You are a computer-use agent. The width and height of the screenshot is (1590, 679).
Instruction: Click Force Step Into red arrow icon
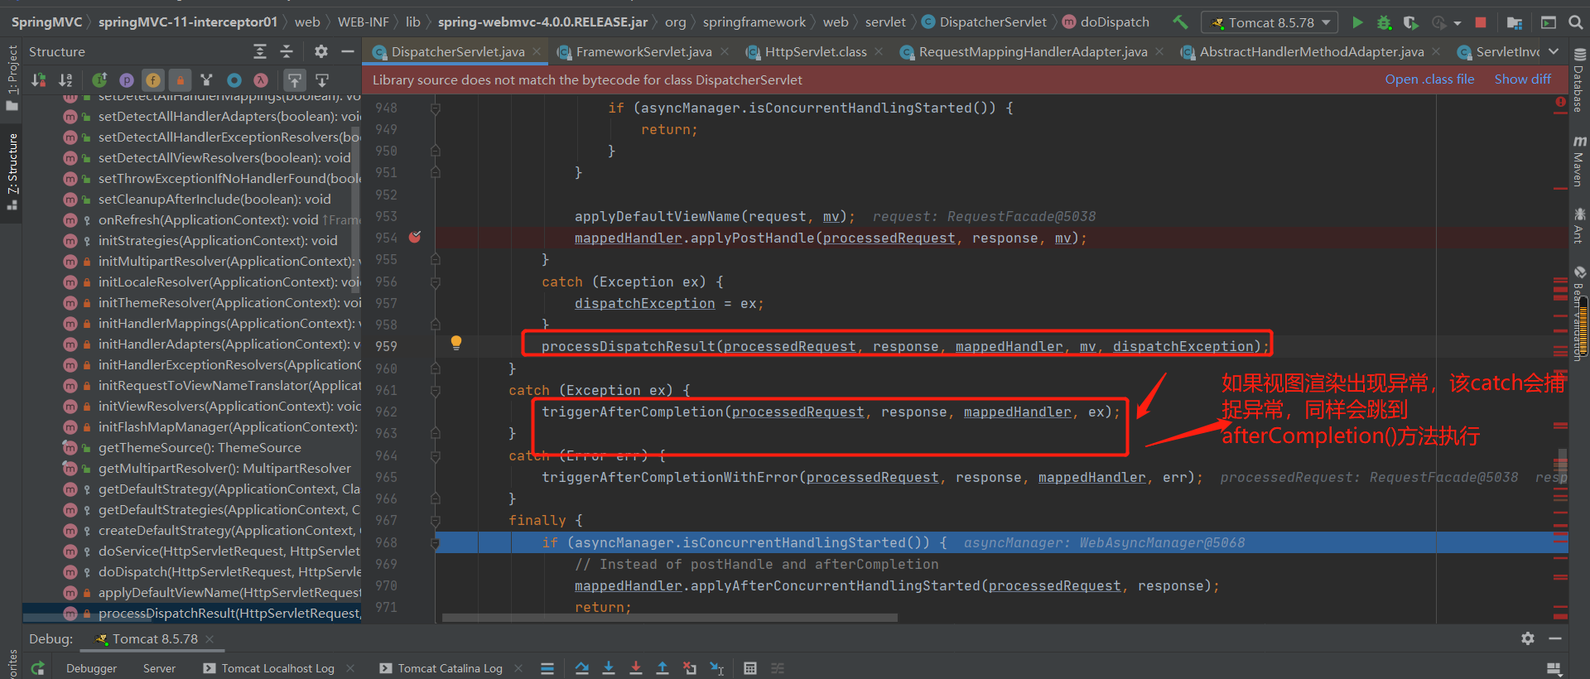coord(636,668)
